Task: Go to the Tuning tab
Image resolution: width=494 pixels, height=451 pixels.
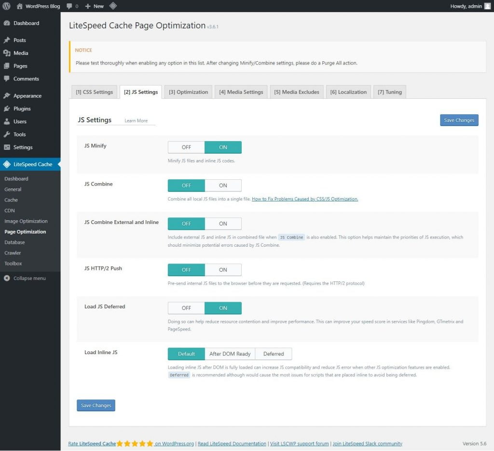Action: point(390,92)
